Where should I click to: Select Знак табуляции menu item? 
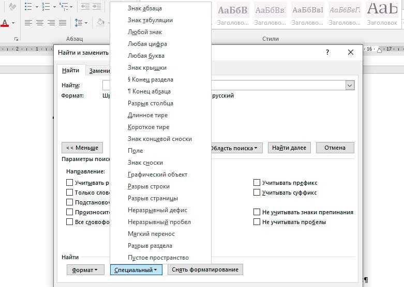coord(160,20)
